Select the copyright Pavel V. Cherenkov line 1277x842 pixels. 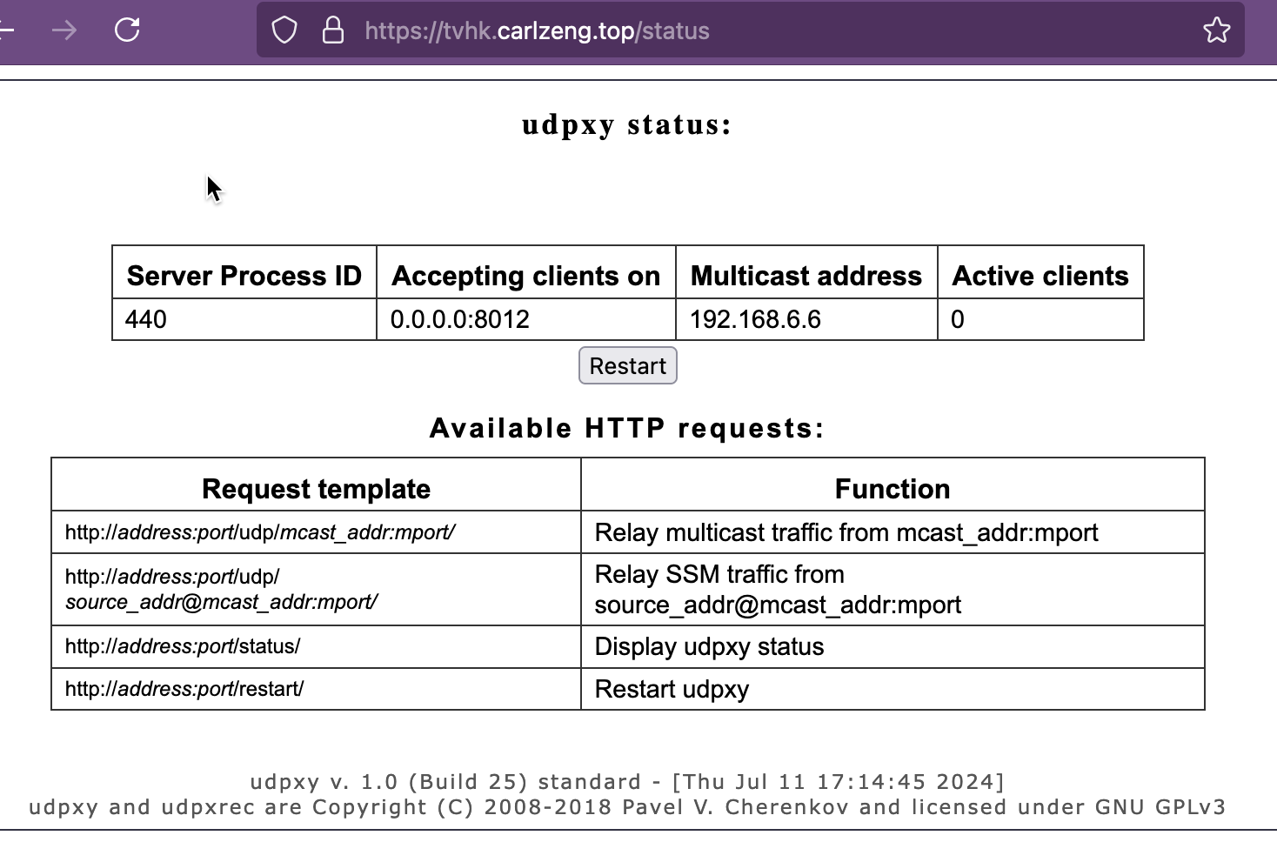[x=627, y=807]
